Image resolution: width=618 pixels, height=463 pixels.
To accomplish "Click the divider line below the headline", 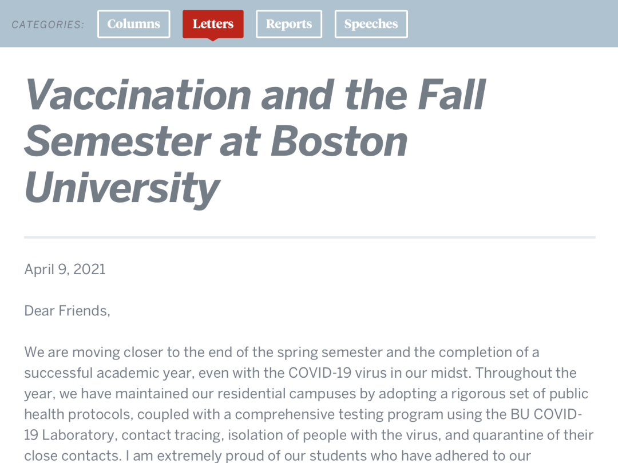I will pos(310,237).
